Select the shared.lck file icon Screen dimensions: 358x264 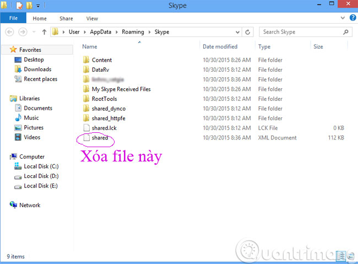86,128
